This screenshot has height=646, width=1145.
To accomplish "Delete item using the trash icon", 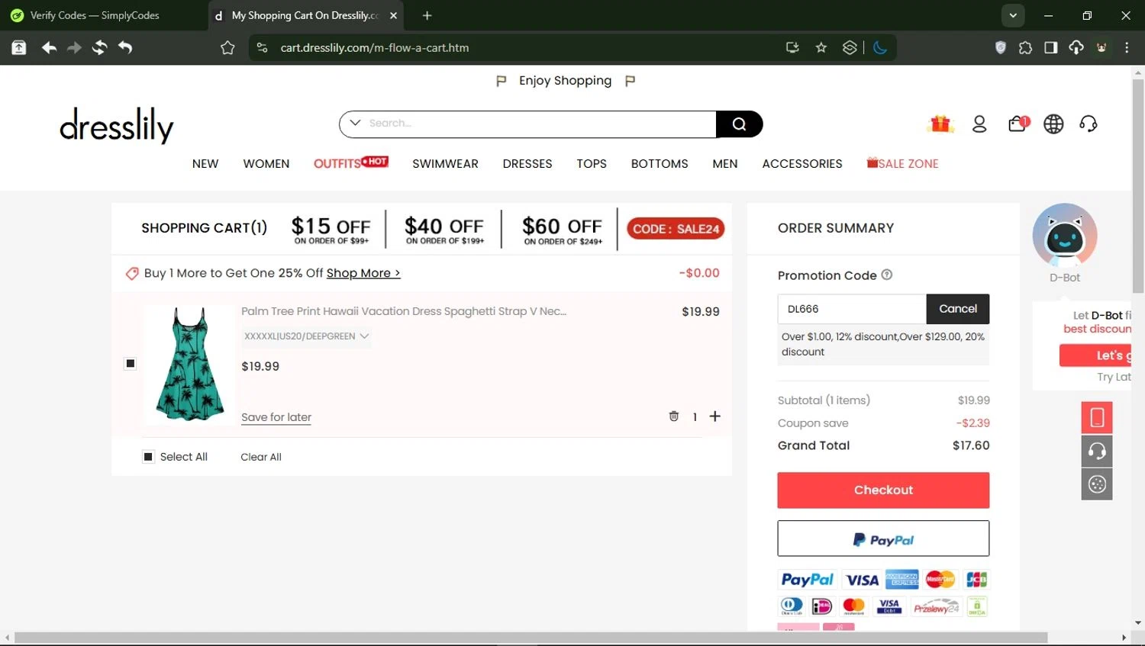I will pos(674,416).
